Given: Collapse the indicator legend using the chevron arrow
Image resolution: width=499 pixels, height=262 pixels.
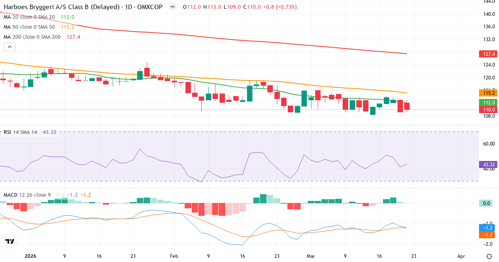Looking at the screenshot, I should point(9,47).
